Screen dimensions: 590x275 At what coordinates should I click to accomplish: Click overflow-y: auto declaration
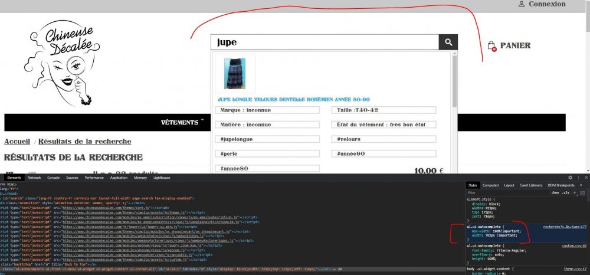tap(487, 254)
